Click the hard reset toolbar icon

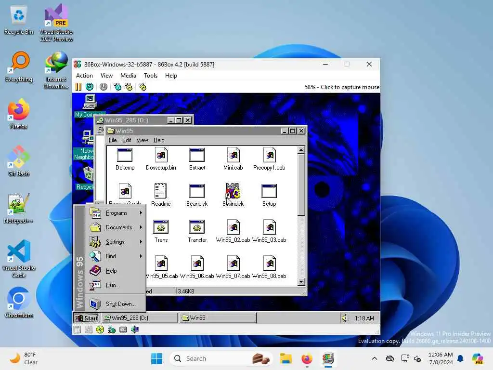[90, 87]
